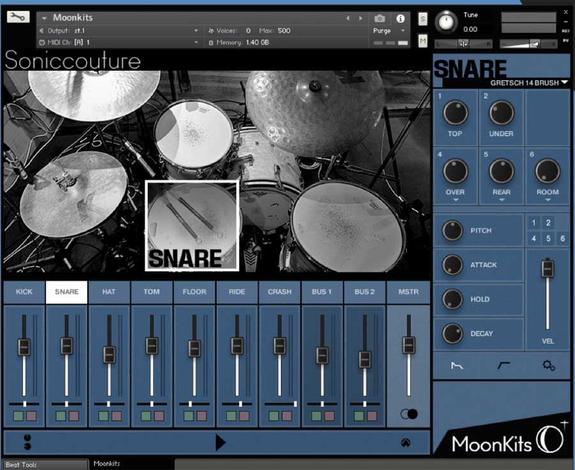Click mic select button 6
575x470 pixels.
[562, 239]
